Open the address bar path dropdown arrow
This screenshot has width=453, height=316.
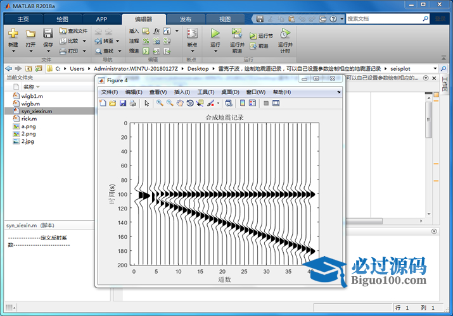435,68
